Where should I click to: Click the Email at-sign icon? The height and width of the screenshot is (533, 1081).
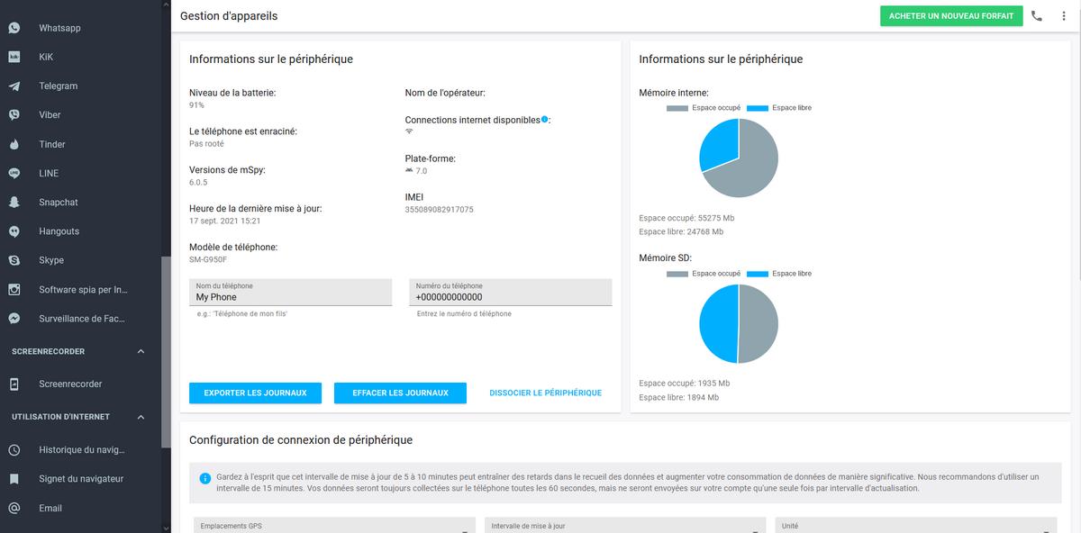pos(14,508)
